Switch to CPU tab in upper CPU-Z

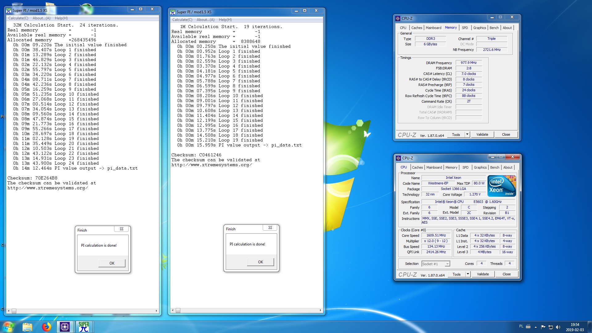coord(403,28)
